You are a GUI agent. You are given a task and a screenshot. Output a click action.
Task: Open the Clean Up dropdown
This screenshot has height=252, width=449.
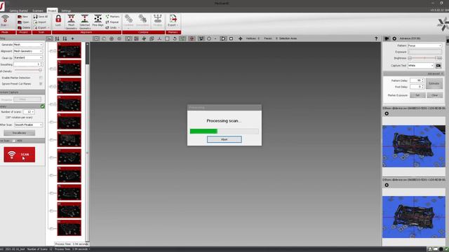pos(28,57)
